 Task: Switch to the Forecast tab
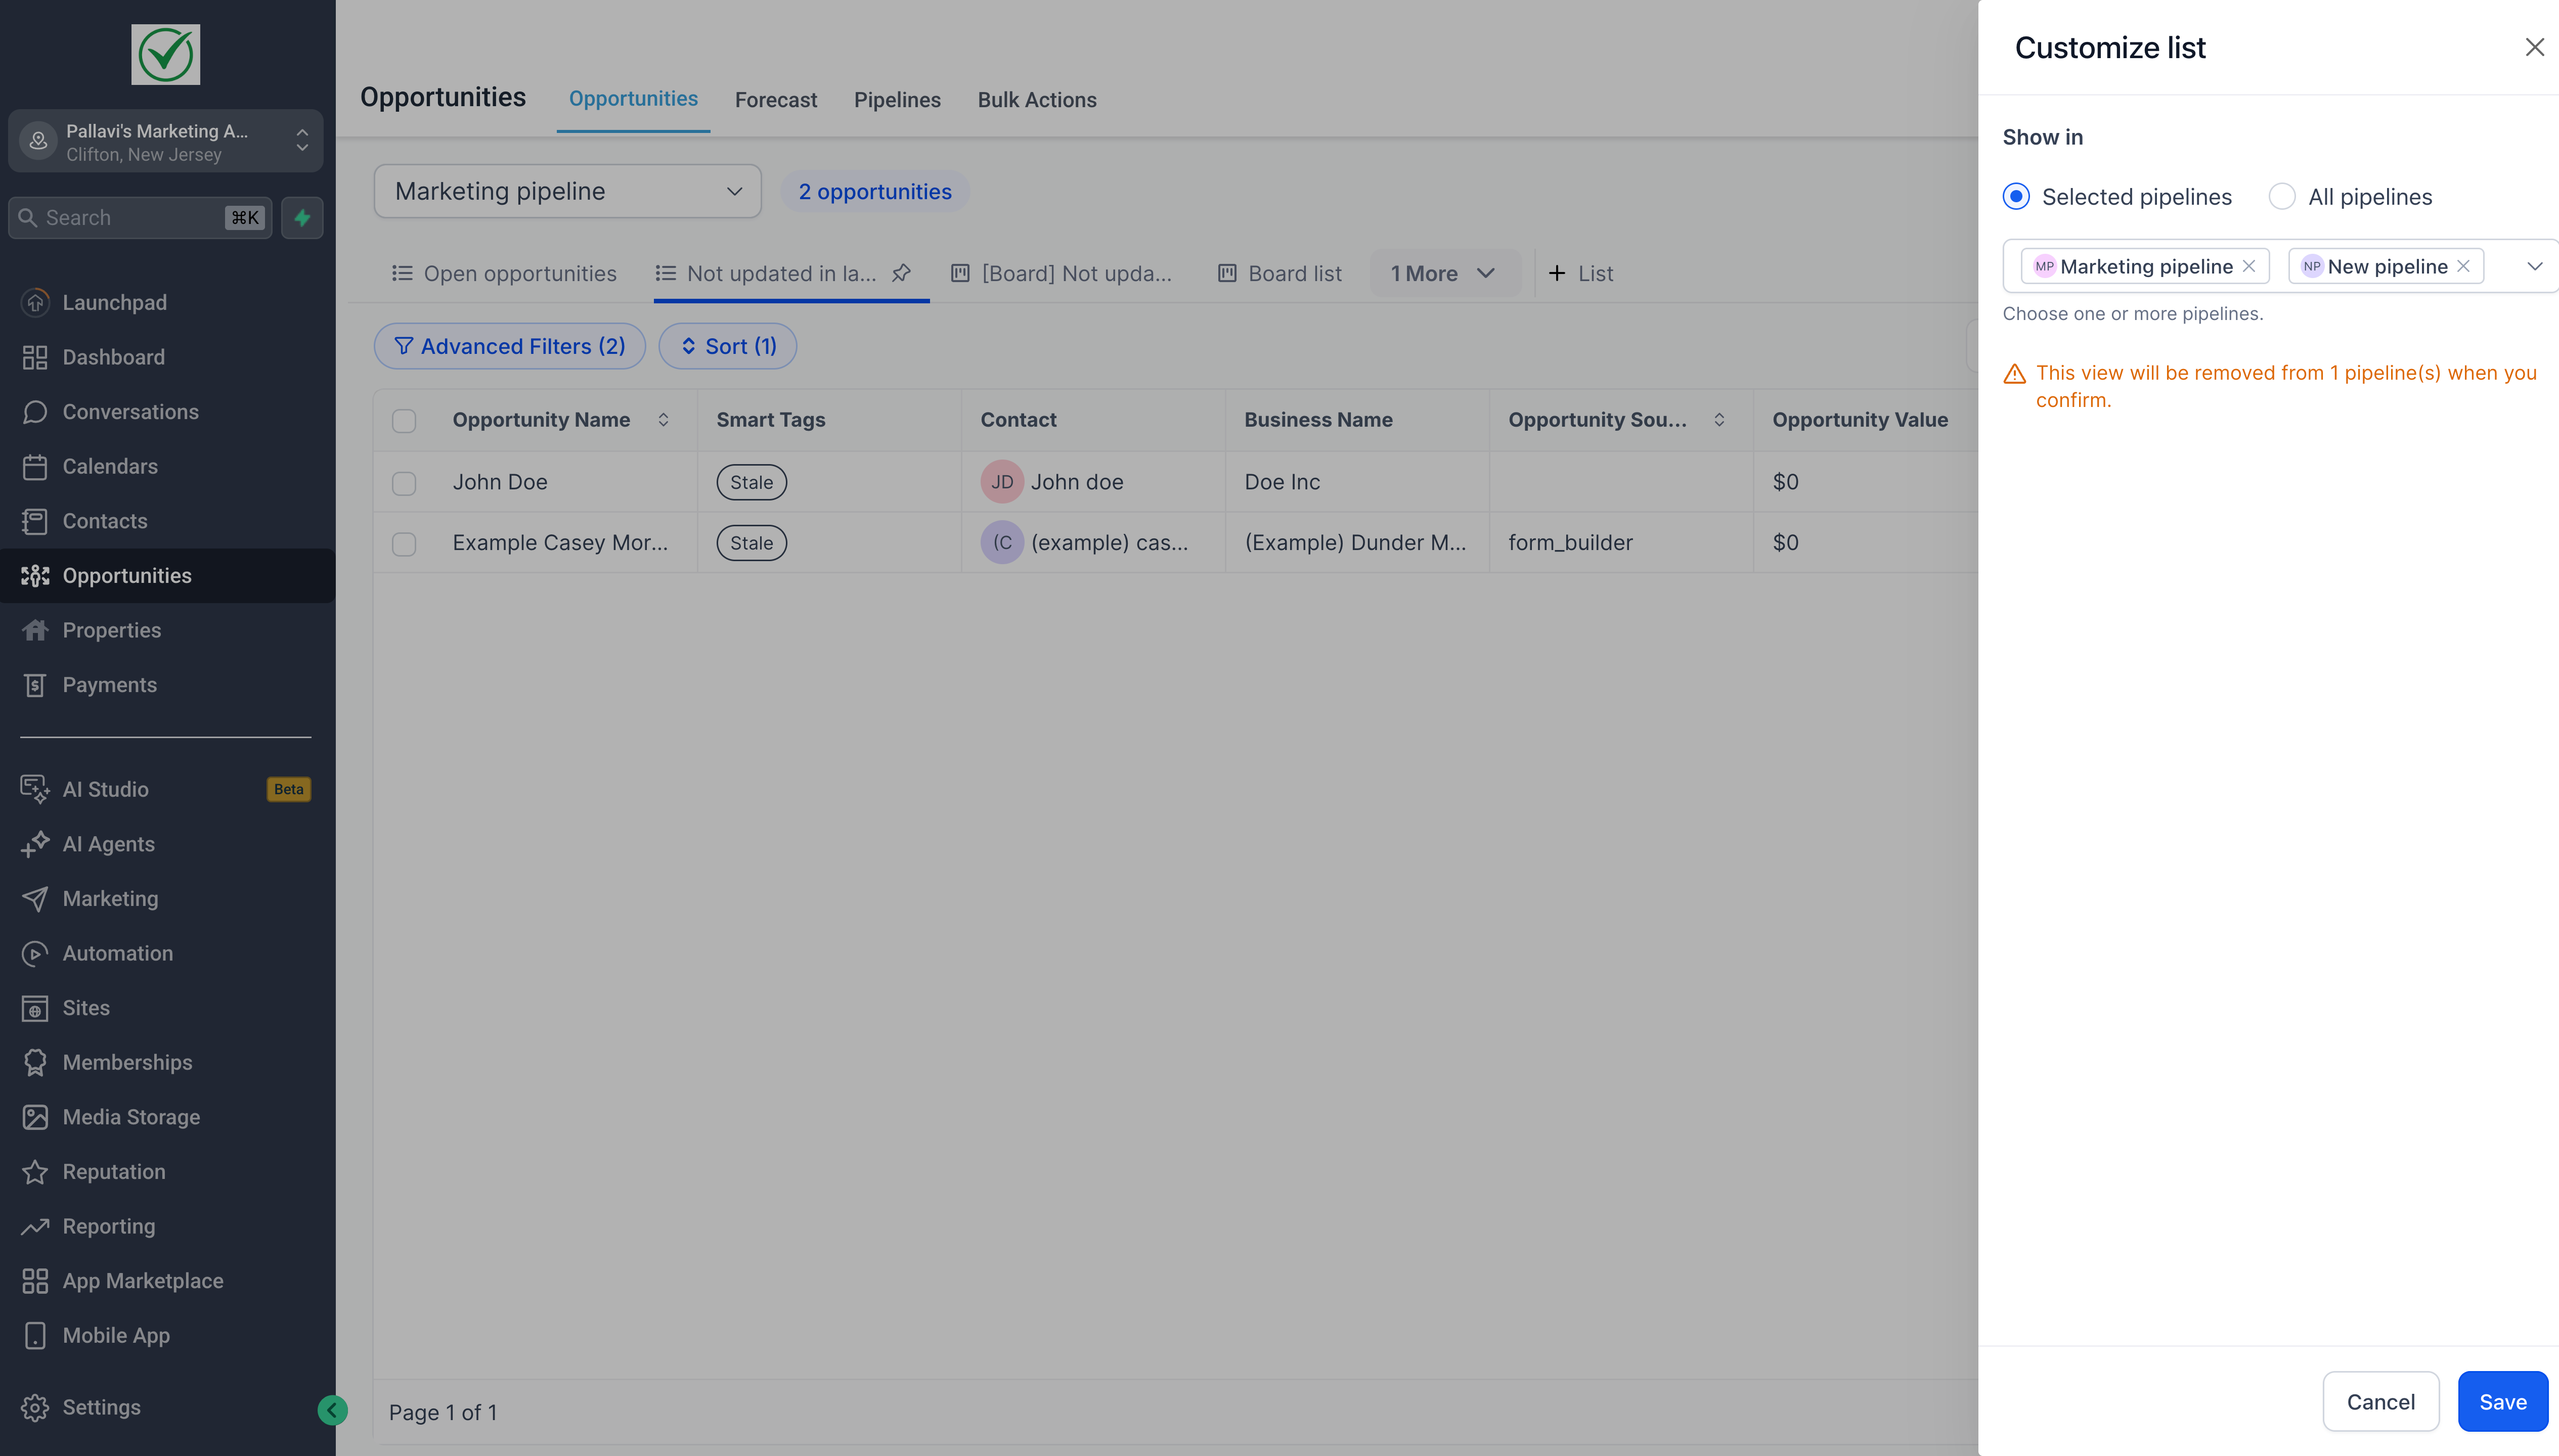(775, 99)
